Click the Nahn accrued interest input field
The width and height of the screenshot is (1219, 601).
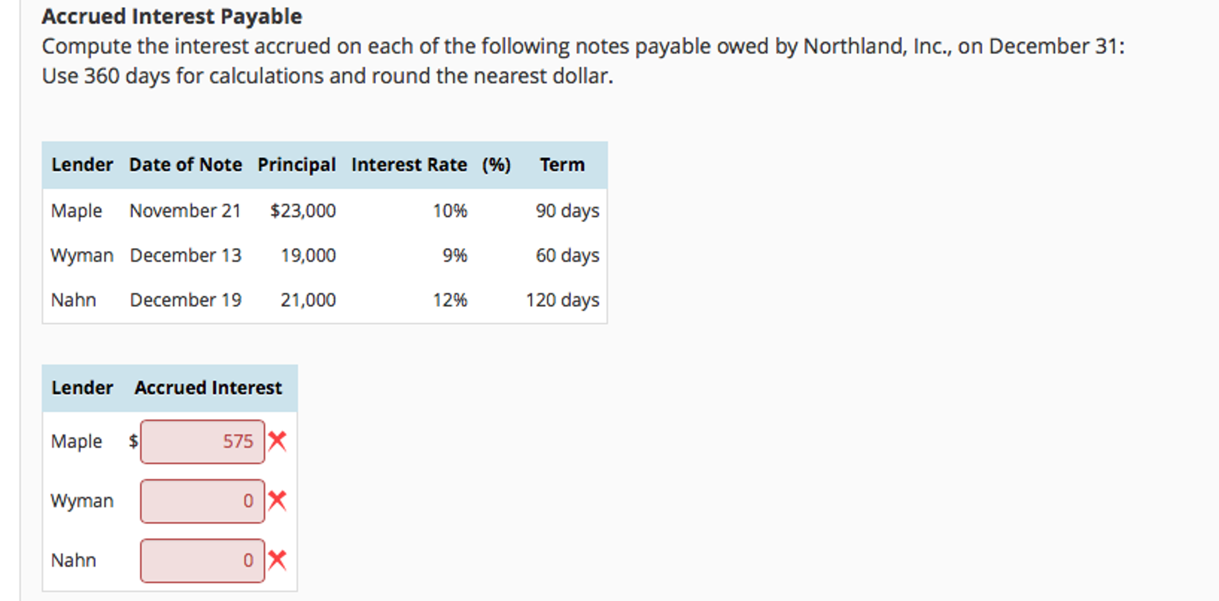pyautogui.click(x=203, y=561)
